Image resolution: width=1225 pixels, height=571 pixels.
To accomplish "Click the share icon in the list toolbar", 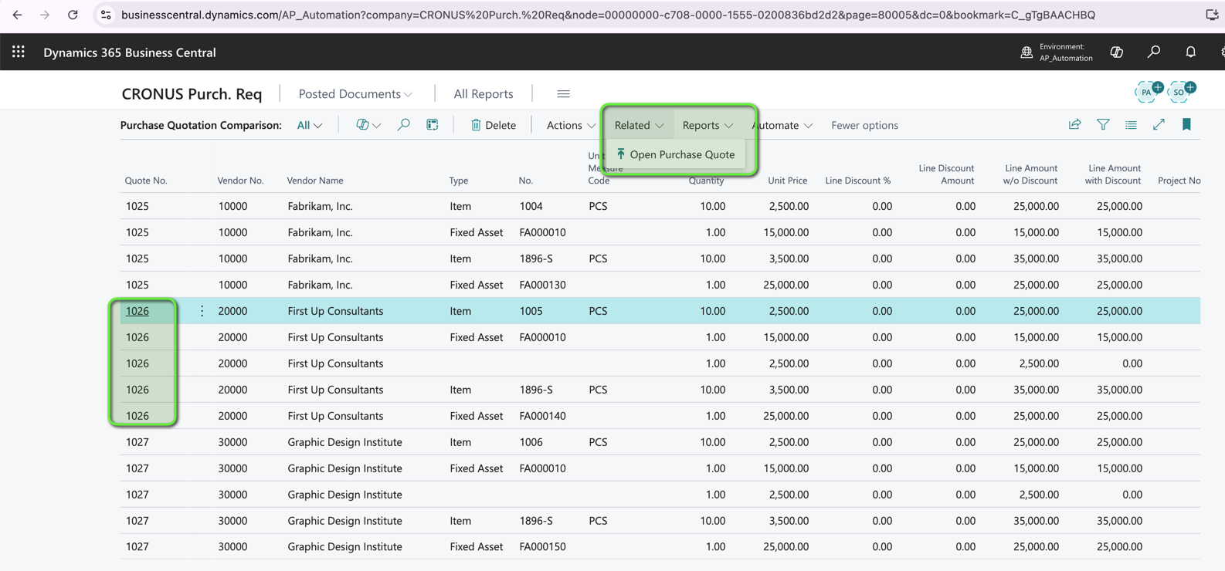I will (x=1074, y=125).
